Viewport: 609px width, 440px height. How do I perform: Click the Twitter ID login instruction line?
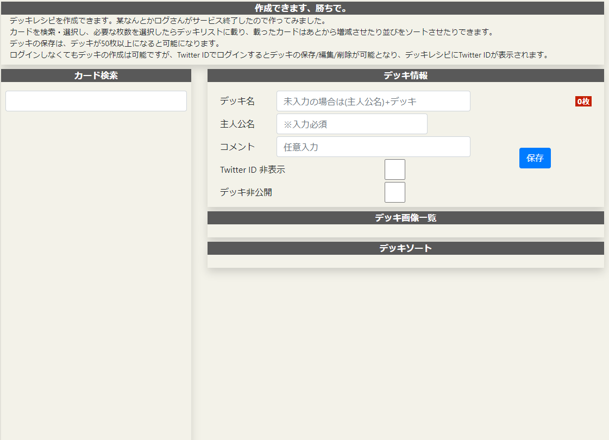281,54
